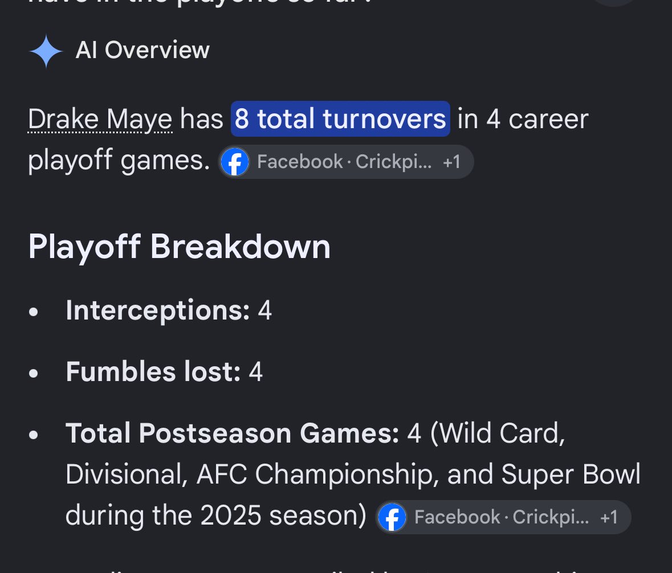Open 'Facebook · Crickpi...' source chip near 'playoff games.'
The width and height of the screenshot is (672, 573).
point(346,162)
